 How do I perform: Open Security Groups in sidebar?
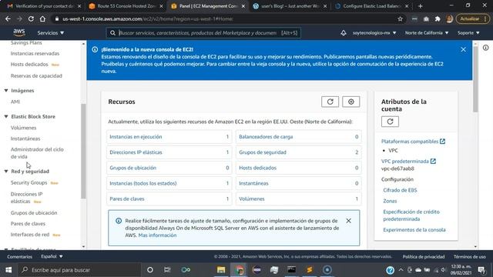(x=29, y=182)
